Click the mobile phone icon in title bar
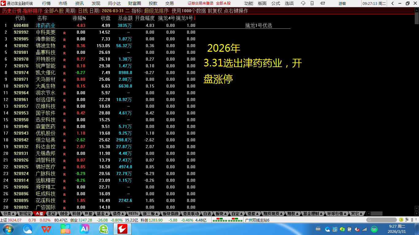The width and height of the screenshot is (419, 235). pos(313,3)
